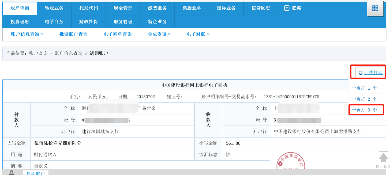Open the 账户查询 main tab
Screen dimensions: 390x175
(x=20, y=8)
